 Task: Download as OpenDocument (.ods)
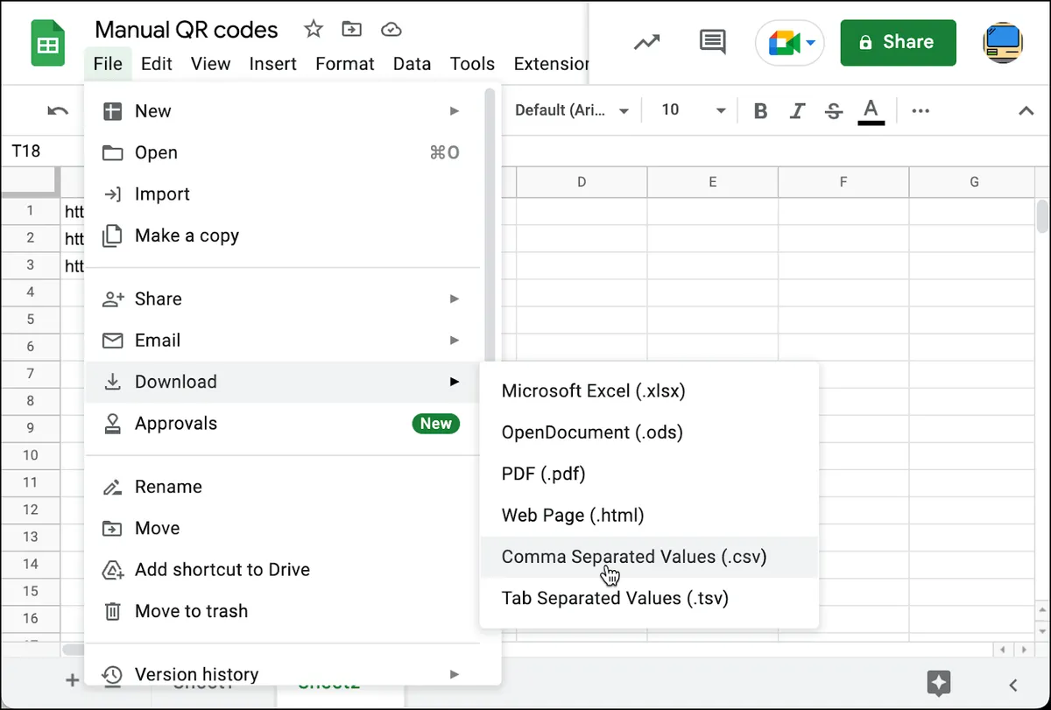(x=649, y=432)
